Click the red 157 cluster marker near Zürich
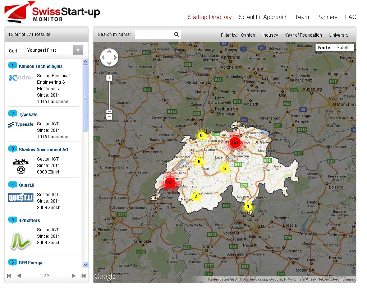 (235, 142)
